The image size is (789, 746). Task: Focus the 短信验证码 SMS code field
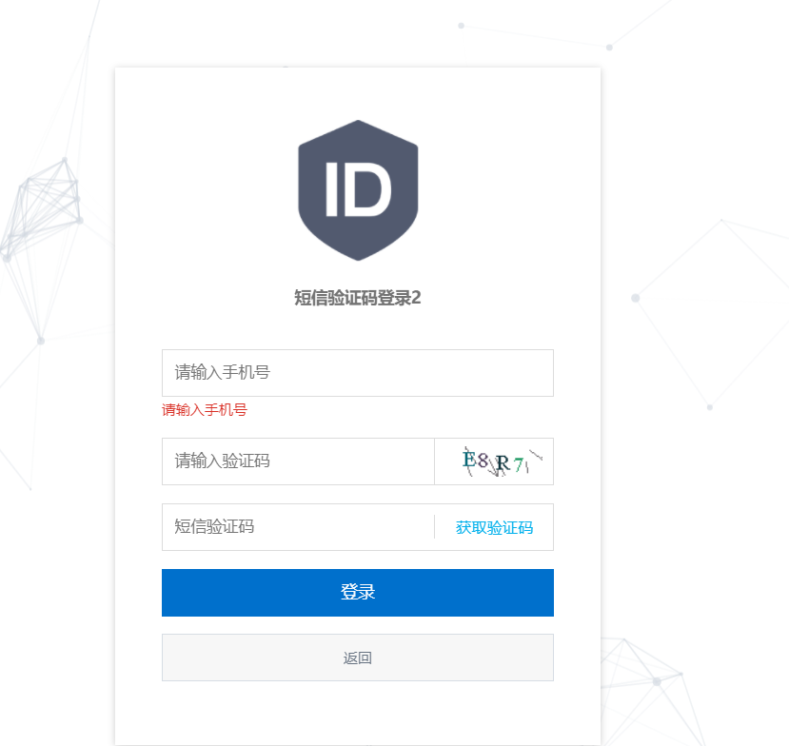coord(298,527)
